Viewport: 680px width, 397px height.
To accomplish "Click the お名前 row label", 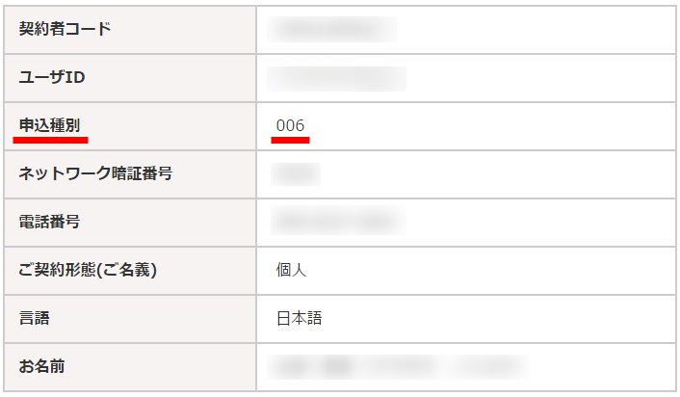I will [x=42, y=366].
